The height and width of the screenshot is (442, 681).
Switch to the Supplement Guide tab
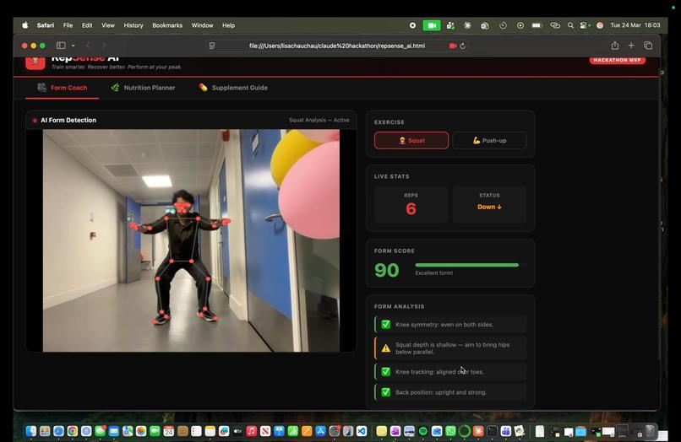233,88
